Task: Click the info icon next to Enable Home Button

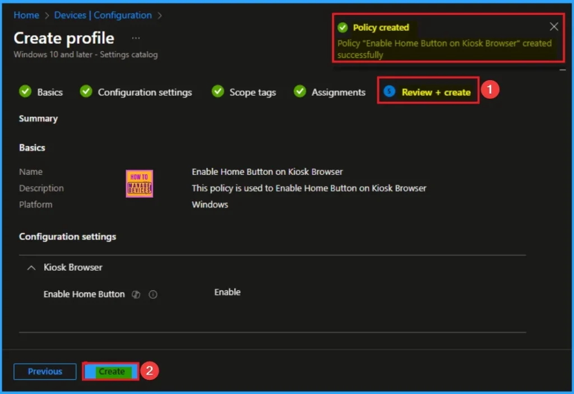Action: (152, 294)
